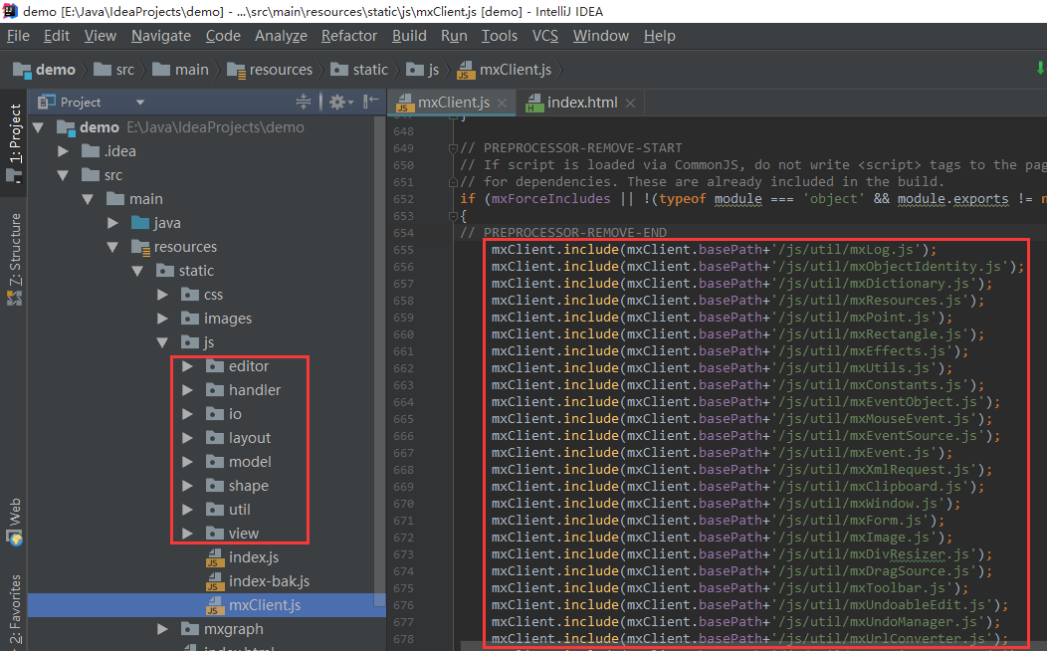Expand the .idea folder
Viewport: 1047px width, 651px height.
click(x=63, y=151)
